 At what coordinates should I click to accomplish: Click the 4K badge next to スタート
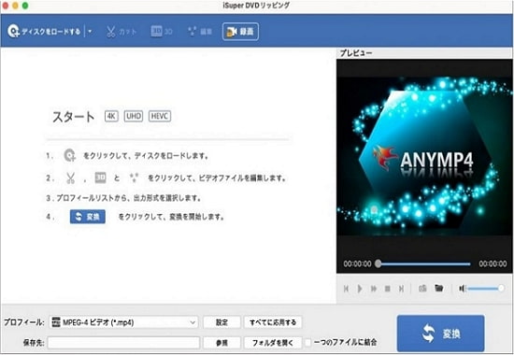tap(111, 116)
